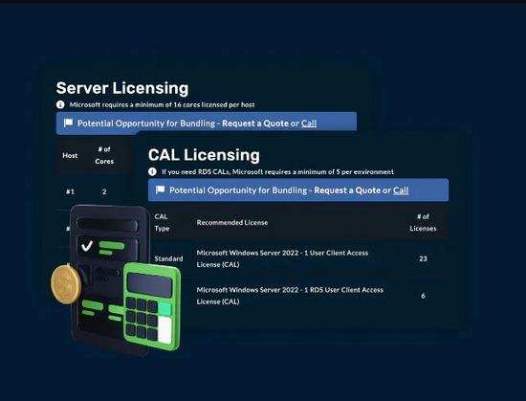Open Request a Quote in CAL Licensing banner
The width and height of the screenshot is (526, 401).
pos(347,190)
